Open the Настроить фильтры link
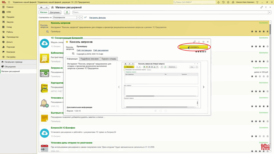274x154 pixels. [x=97, y=18]
